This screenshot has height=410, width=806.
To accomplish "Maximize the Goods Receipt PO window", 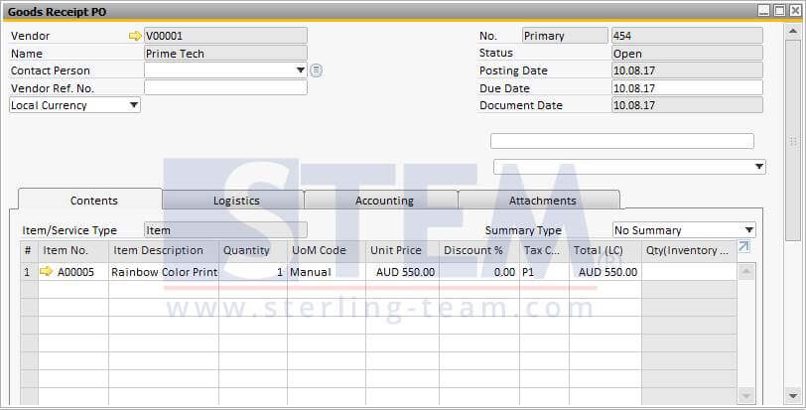I will point(779,11).
